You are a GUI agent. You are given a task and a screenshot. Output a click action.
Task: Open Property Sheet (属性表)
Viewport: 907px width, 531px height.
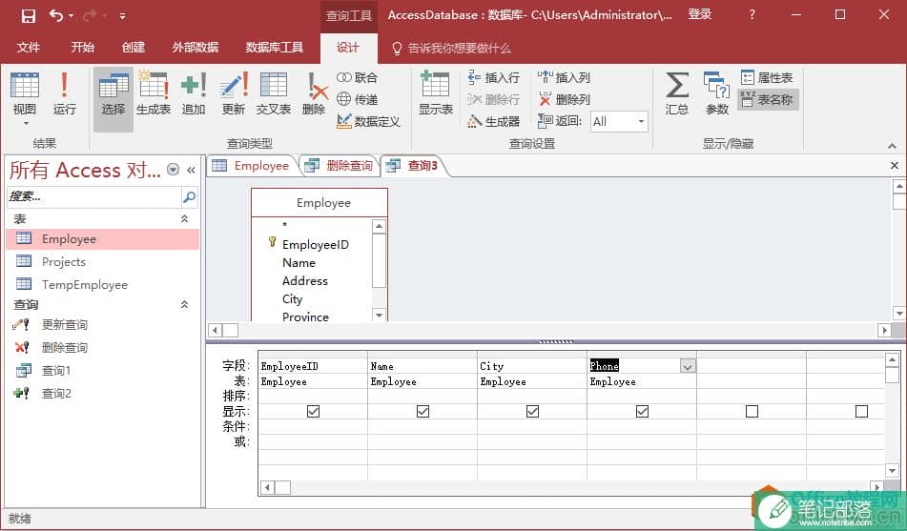767,77
